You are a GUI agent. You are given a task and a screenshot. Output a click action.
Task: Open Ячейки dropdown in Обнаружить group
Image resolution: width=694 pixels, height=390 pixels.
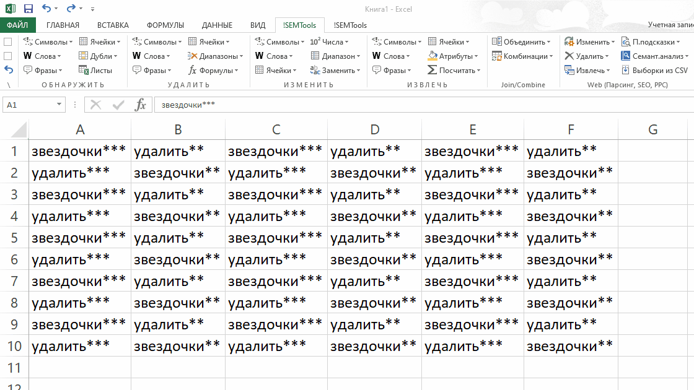tap(100, 42)
